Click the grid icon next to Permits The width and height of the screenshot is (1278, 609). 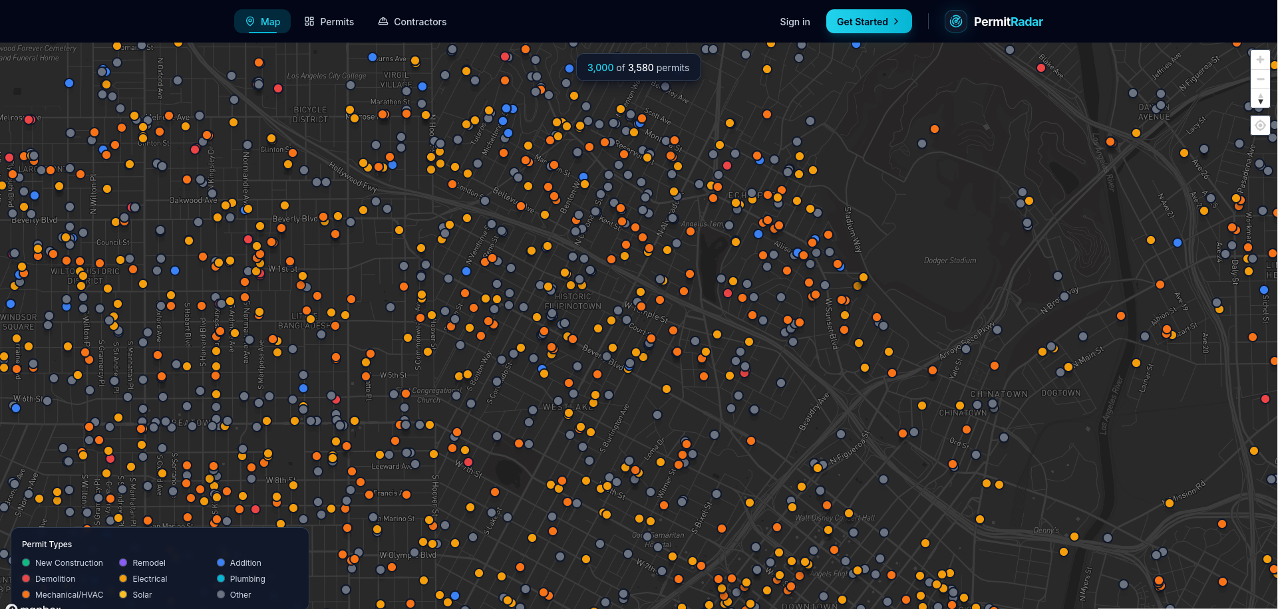pos(309,21)
